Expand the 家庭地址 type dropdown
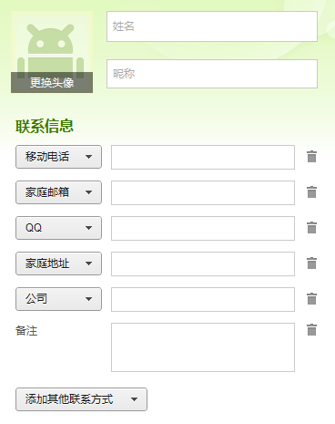This screenshot has width=335, height=424. pos(58,264)
